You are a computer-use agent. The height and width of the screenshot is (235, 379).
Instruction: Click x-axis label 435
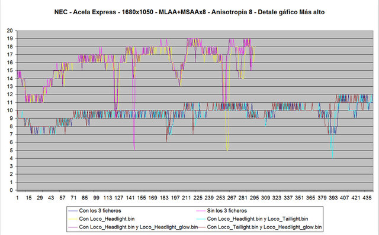click(x=367, y=198)
